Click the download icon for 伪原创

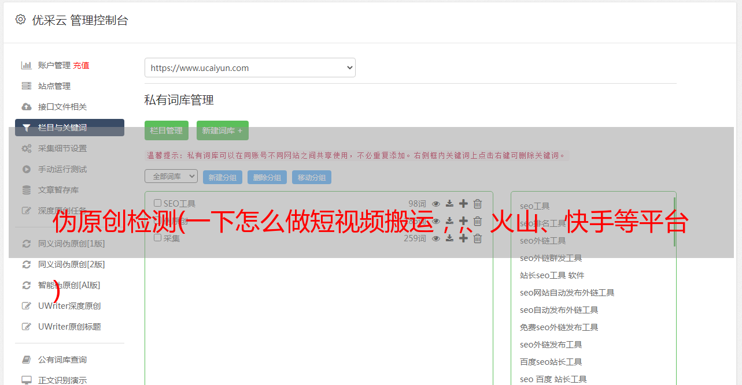(449, 221)
